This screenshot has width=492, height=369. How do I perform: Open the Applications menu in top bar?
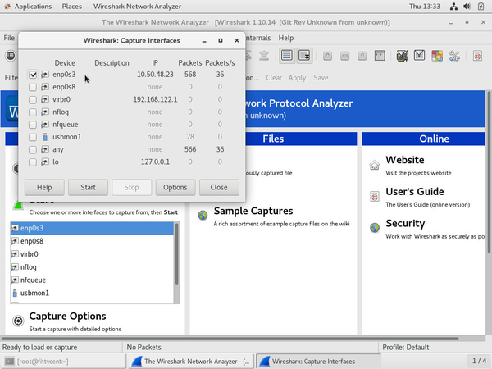click(x=33, y=7)
